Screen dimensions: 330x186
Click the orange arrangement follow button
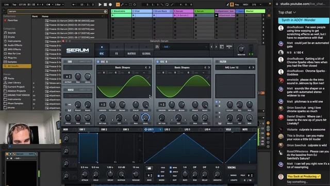pos(118,5)
